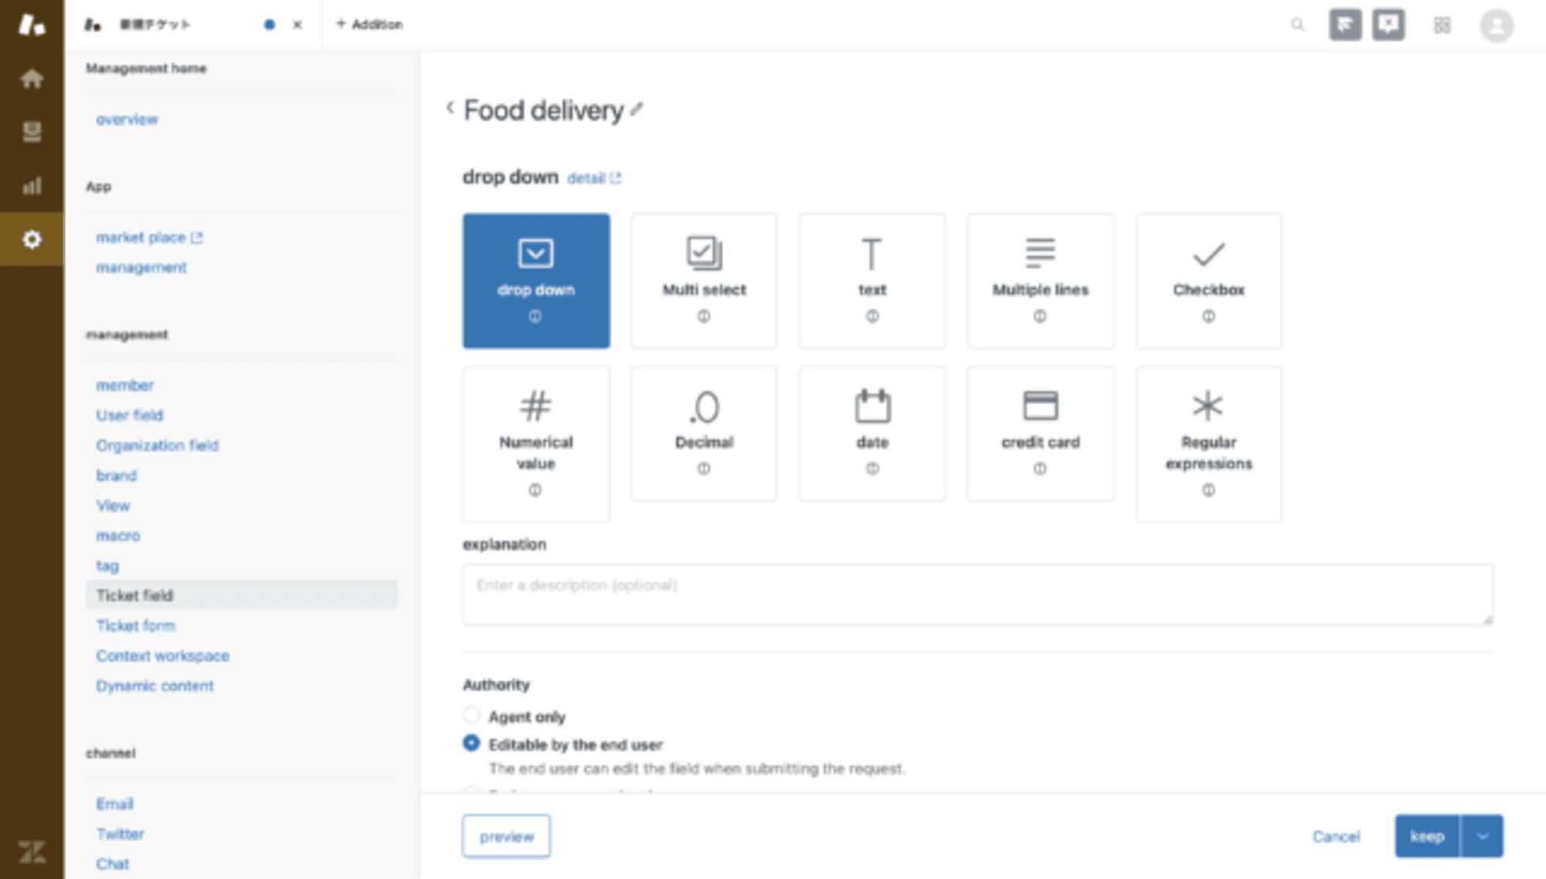The width and height of the screenshot is (1546, 879).
Task: Select Editable by the end user option
Action: [471, 743]
